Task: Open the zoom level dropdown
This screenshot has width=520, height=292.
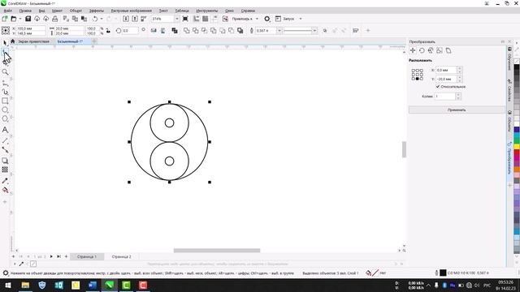Action: pos(176,19)
